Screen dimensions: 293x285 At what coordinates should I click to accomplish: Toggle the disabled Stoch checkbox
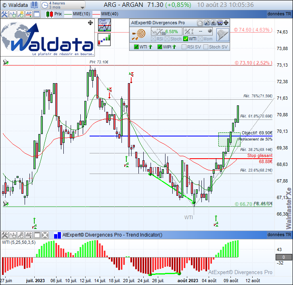167,39
